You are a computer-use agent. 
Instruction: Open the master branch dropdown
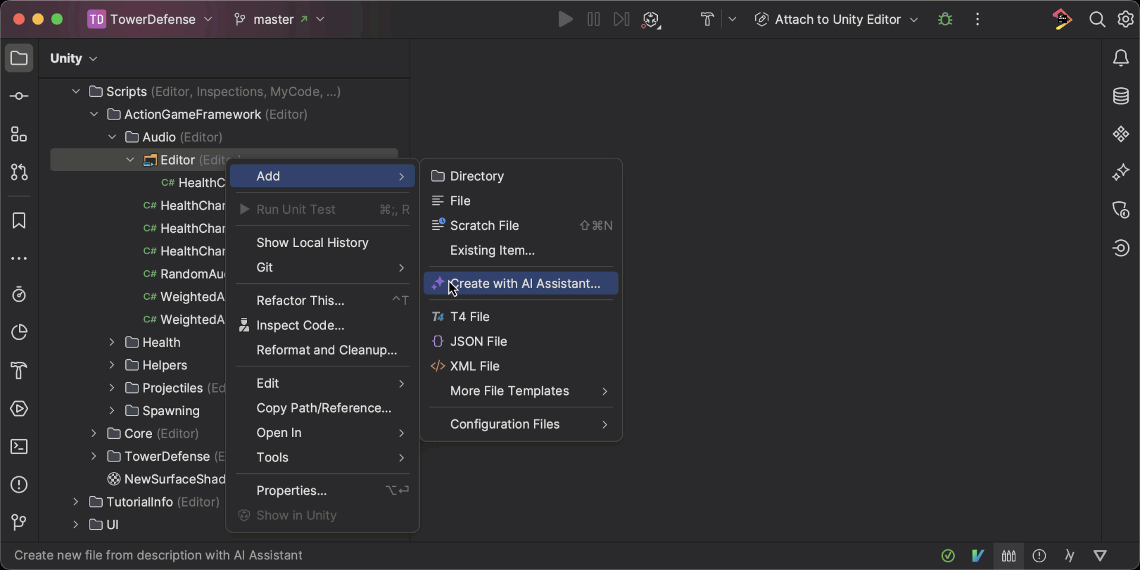pos(280,20)
